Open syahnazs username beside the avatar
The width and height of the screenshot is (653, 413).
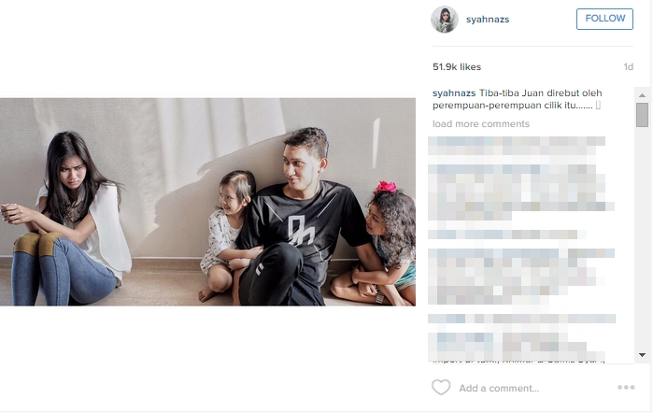pos(488,20)
